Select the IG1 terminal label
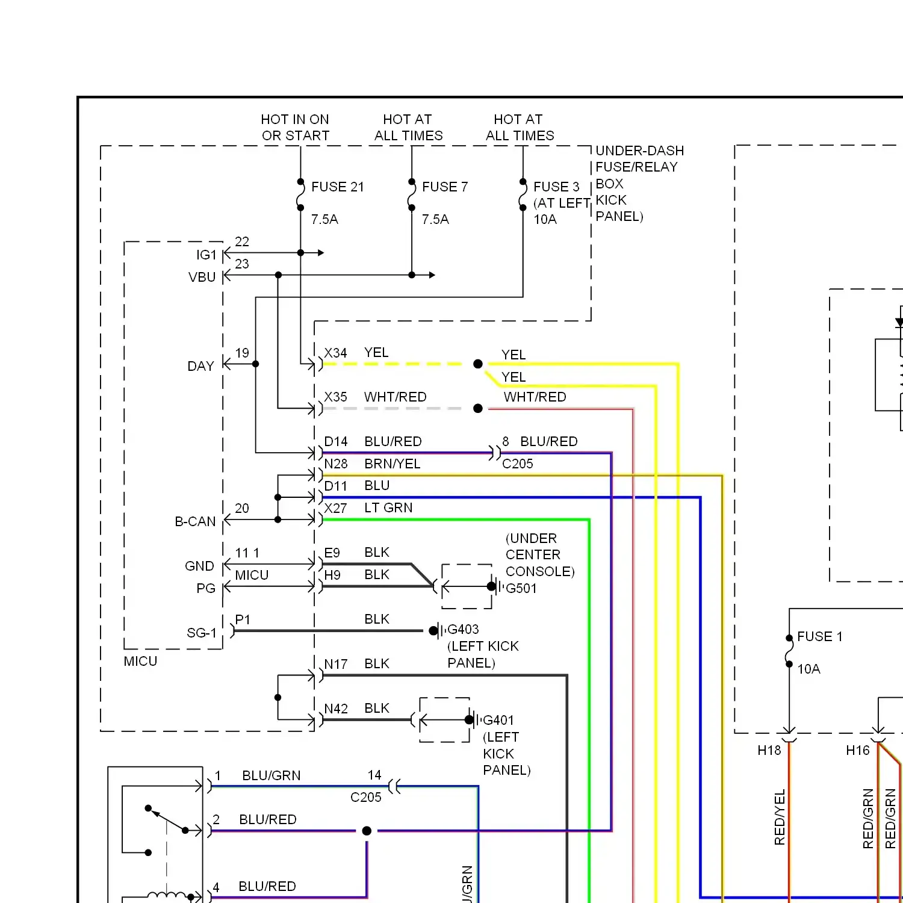This screenshot has height=903, width=903. tap(206, 255)
